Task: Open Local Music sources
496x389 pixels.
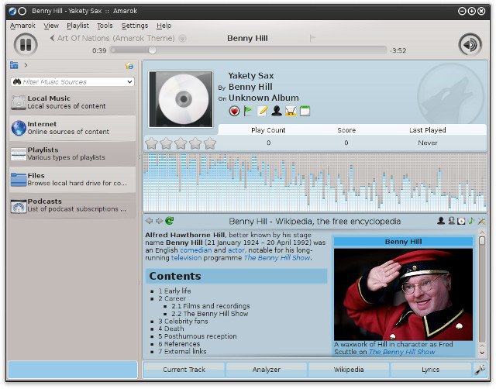Action: tap(72, 102)
